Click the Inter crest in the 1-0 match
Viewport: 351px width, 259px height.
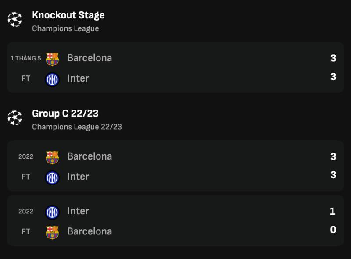[52, 212]
